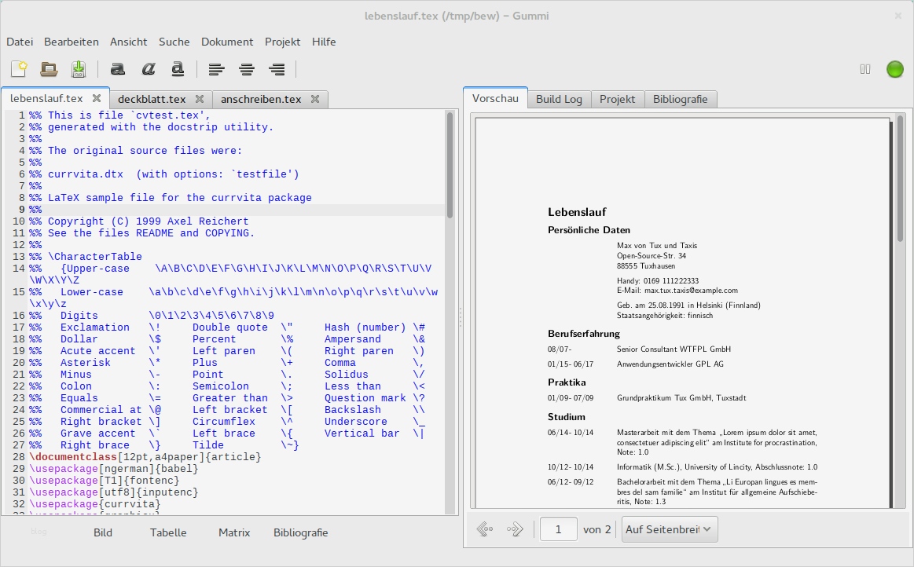914x567 pixels.
Task: Switch to the Build Log tab
Action: click(559, 99)
